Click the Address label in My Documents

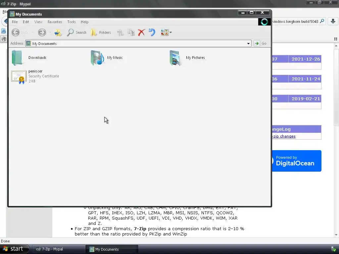click(17, 43)
